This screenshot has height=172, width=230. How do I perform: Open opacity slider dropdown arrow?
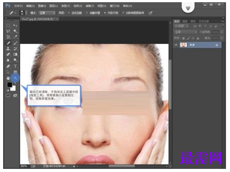click(x=222, y=32)
